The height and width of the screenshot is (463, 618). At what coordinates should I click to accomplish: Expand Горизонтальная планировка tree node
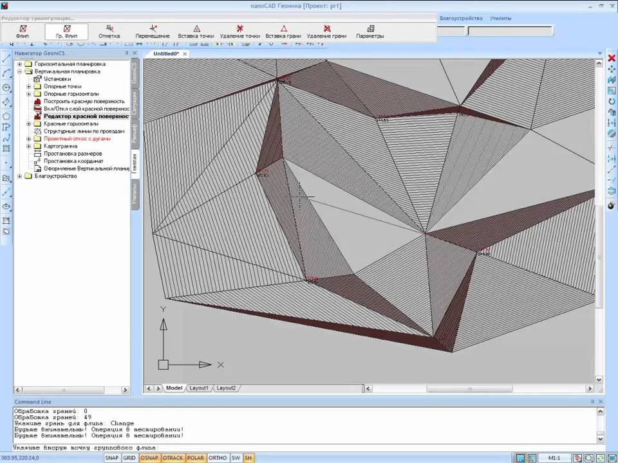(20, 64)
